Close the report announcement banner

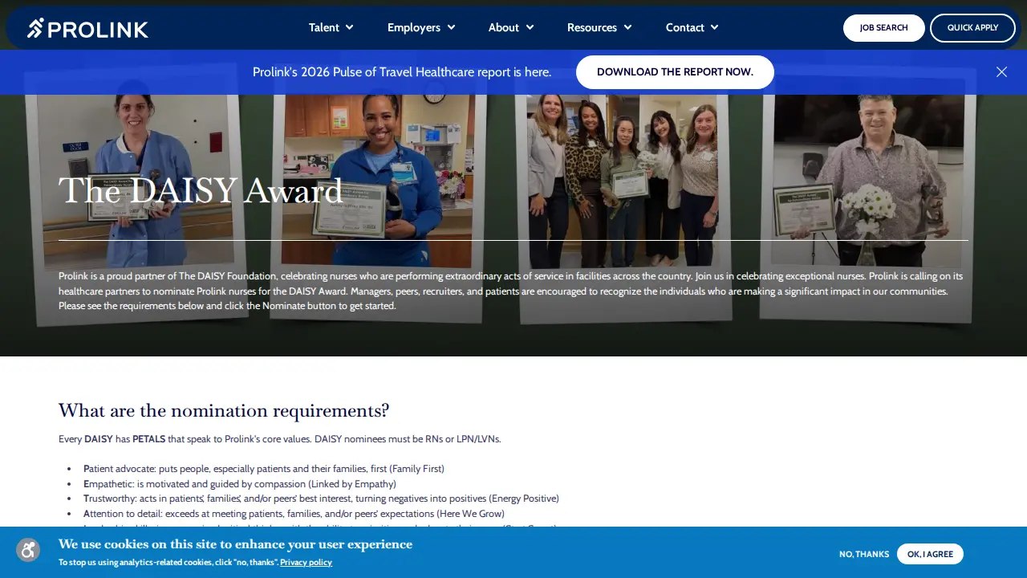tap(1001, 72)
